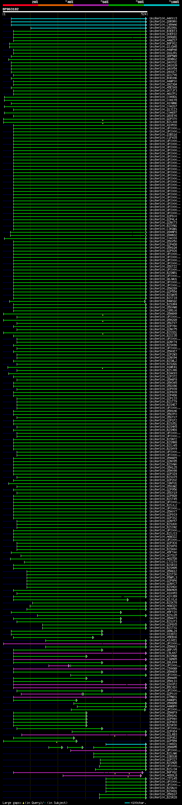Select hit label UniRef100_Q7MWX1
Screen dimensions: 182x805
[x=163, y=696]
